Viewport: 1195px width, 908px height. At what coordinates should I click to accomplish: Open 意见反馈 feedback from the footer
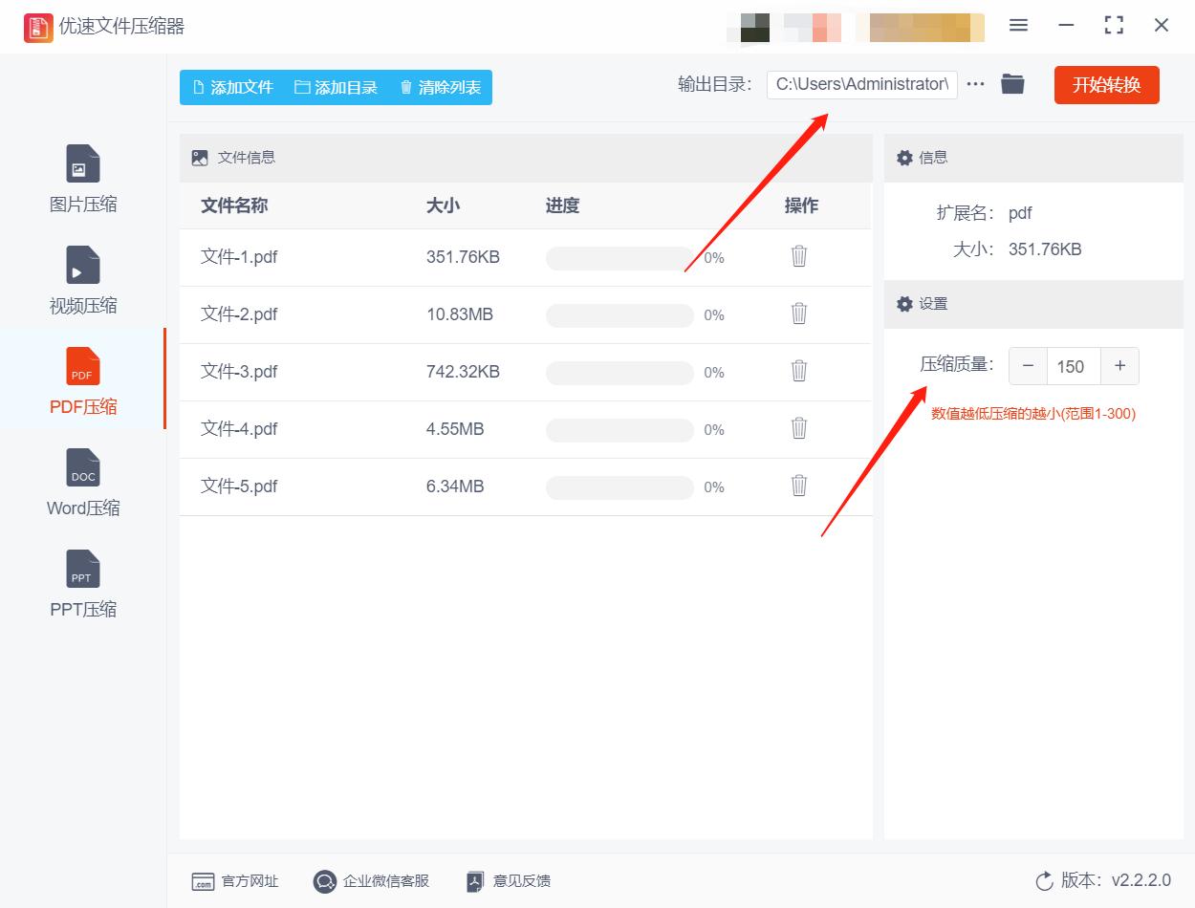[508, 881]
